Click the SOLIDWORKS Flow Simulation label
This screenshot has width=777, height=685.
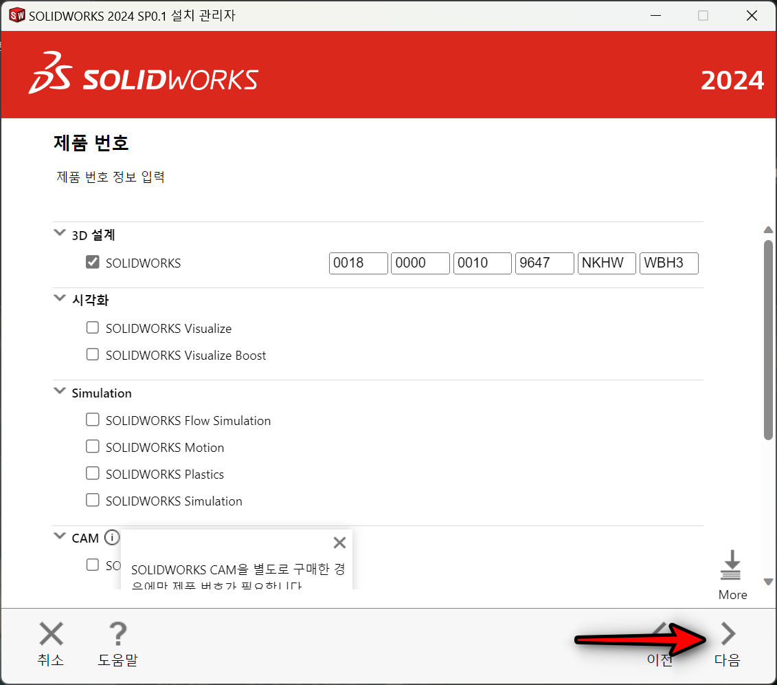point(188,421)
